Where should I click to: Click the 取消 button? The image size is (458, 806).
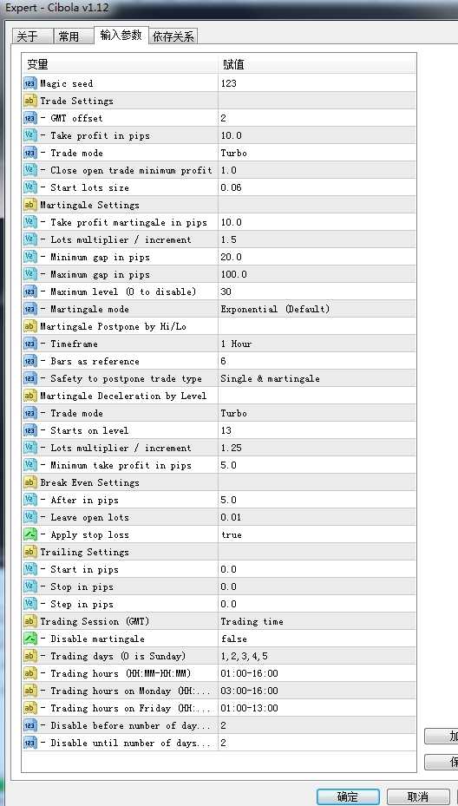click(x=417, y=796)
